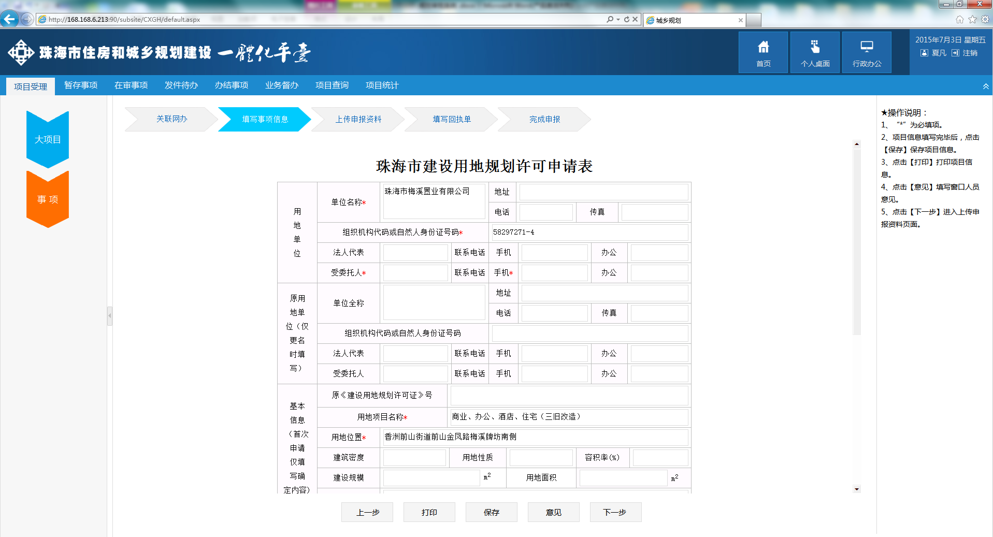The height and width of the screenshot is (537, 993).
Task: Open the 办结事项 menu
Action: pyautogui.click(x=232, y=85)
